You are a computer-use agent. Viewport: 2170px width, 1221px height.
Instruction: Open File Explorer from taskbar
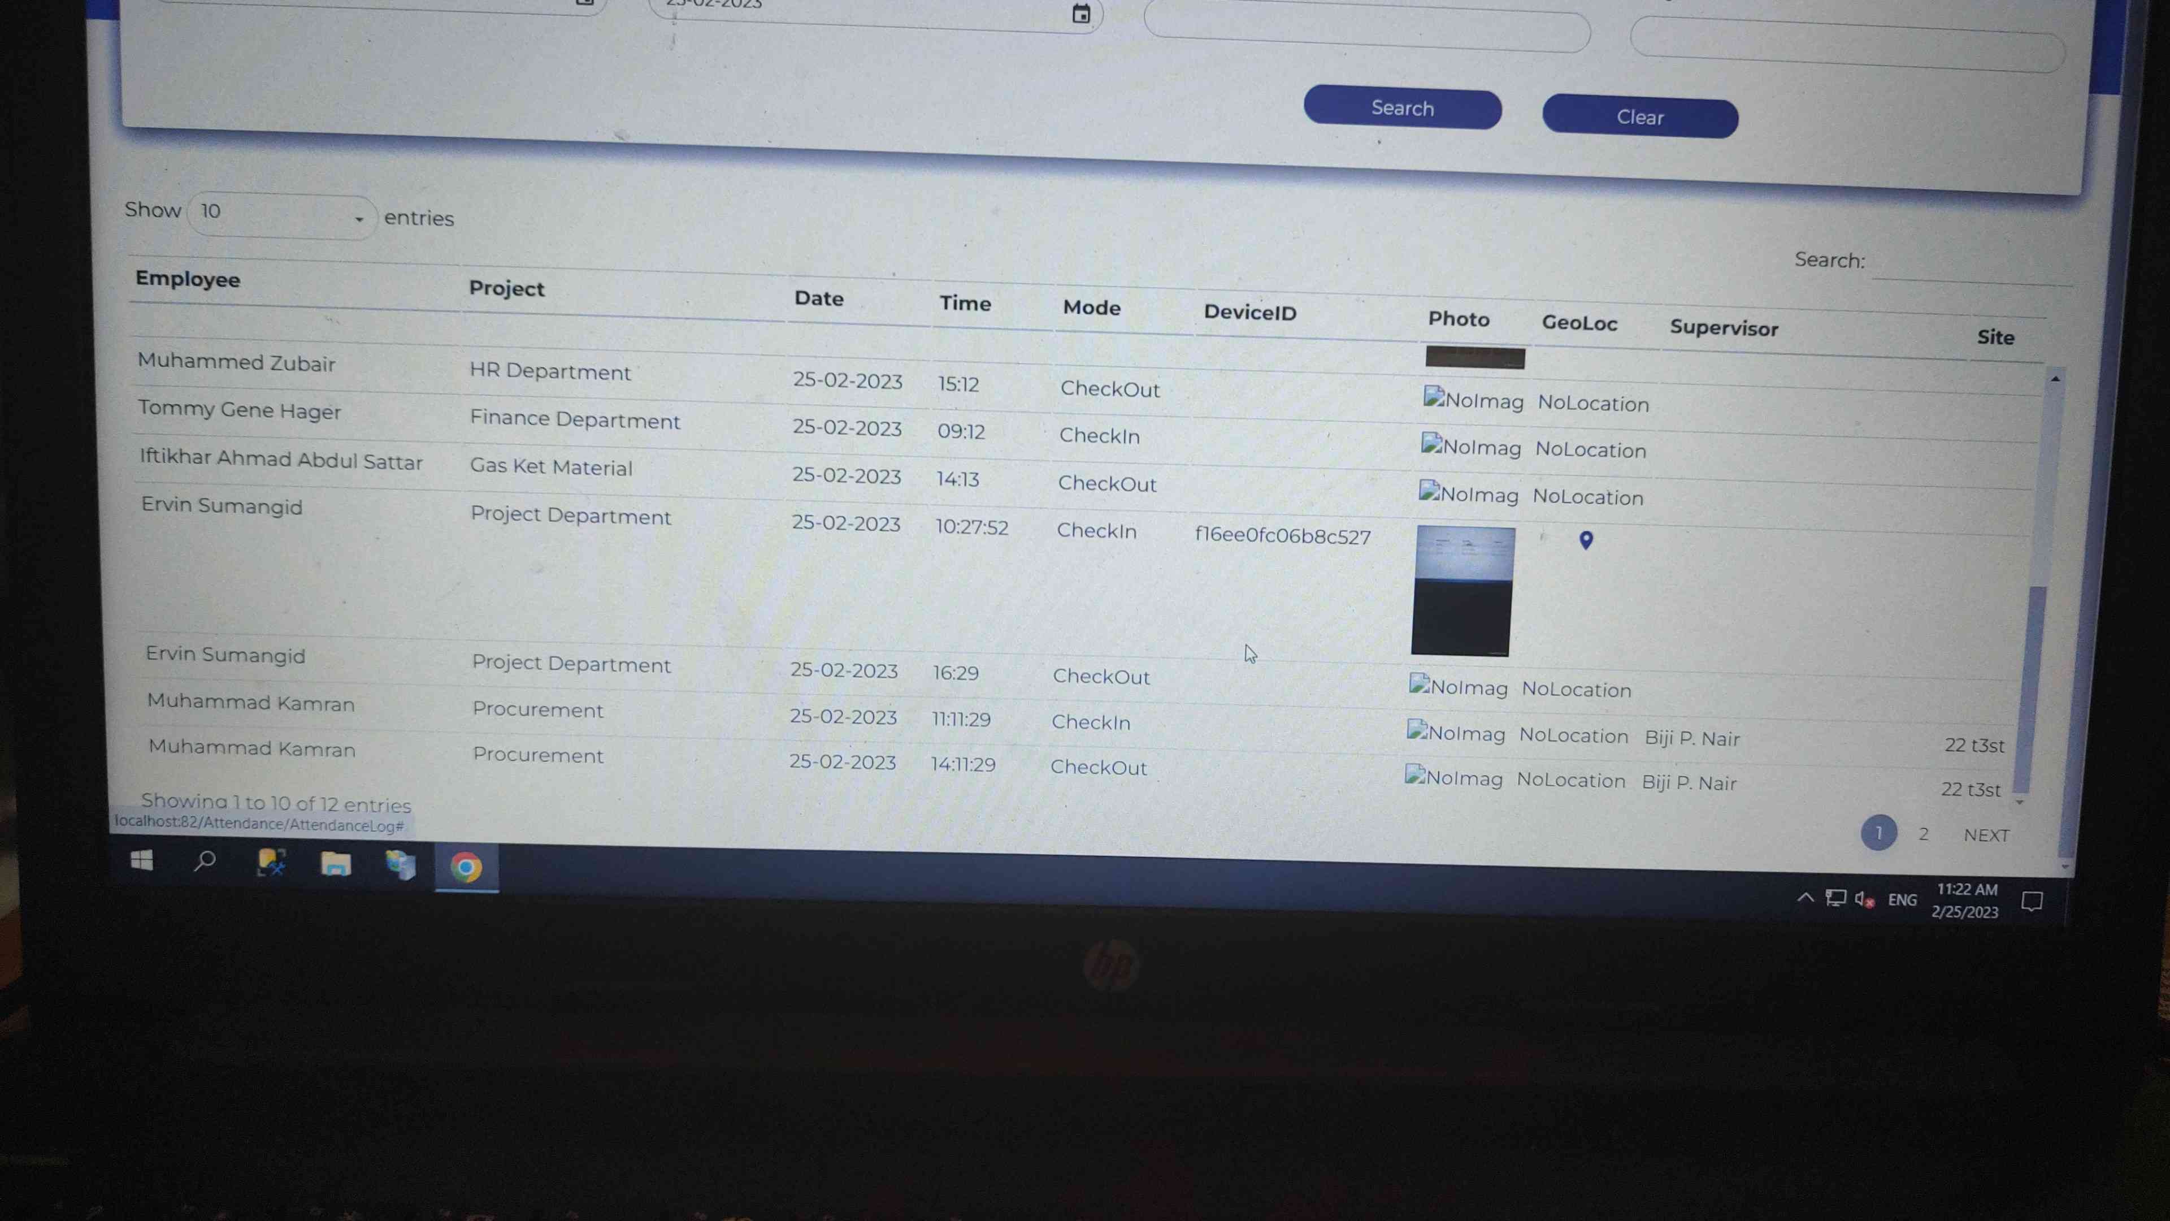[335, 864]
